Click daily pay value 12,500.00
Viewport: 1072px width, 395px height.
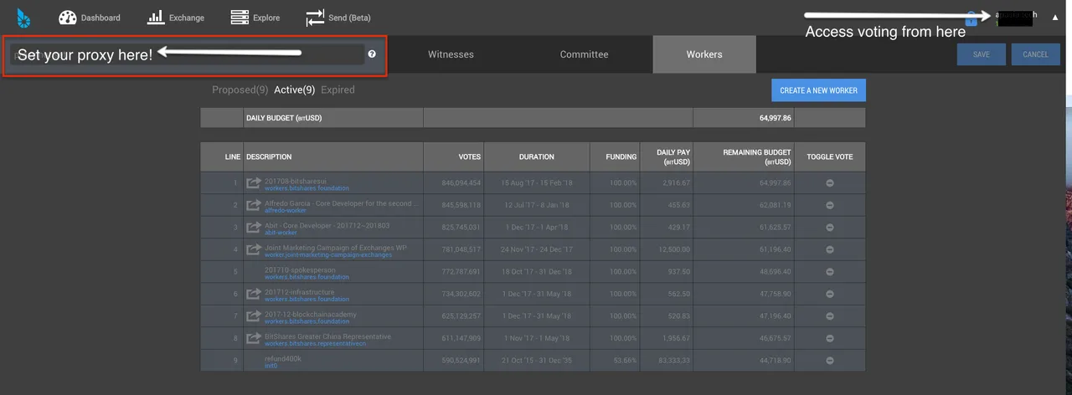coord(674,249)
